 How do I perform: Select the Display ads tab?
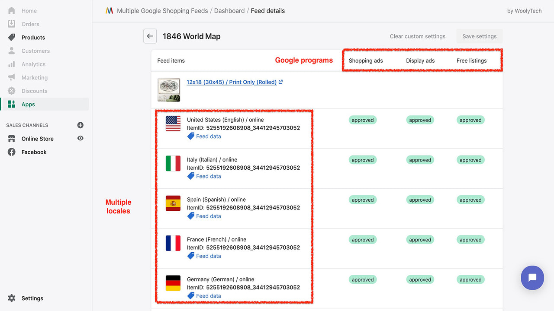tap(420, 60)
